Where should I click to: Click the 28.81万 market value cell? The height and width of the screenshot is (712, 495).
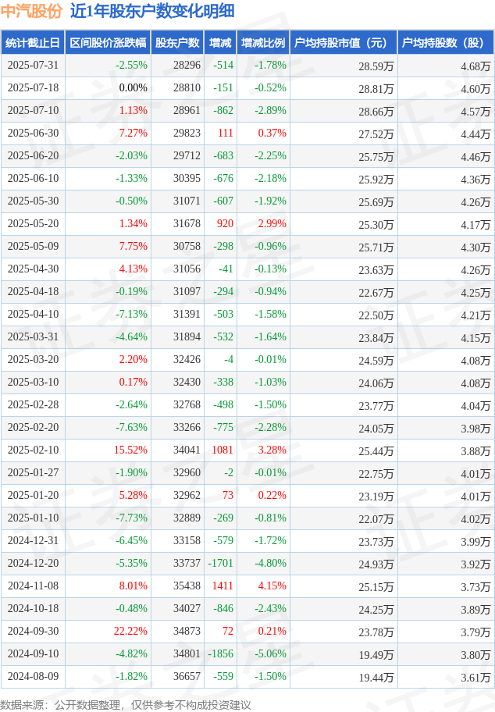coord(344,88)
